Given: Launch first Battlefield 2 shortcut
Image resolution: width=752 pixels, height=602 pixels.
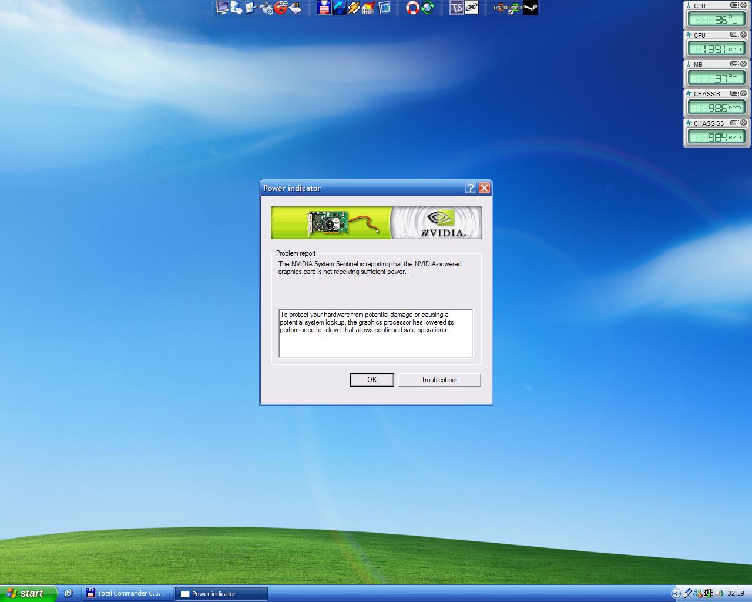Looking at the screenshot, I should [x=501, y=8].
